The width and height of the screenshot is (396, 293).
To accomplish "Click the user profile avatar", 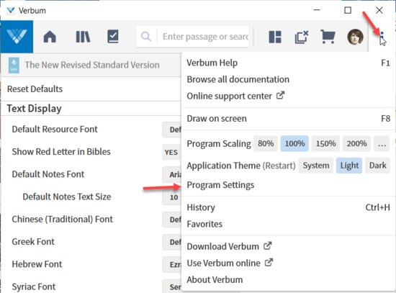I will [355, 37].
